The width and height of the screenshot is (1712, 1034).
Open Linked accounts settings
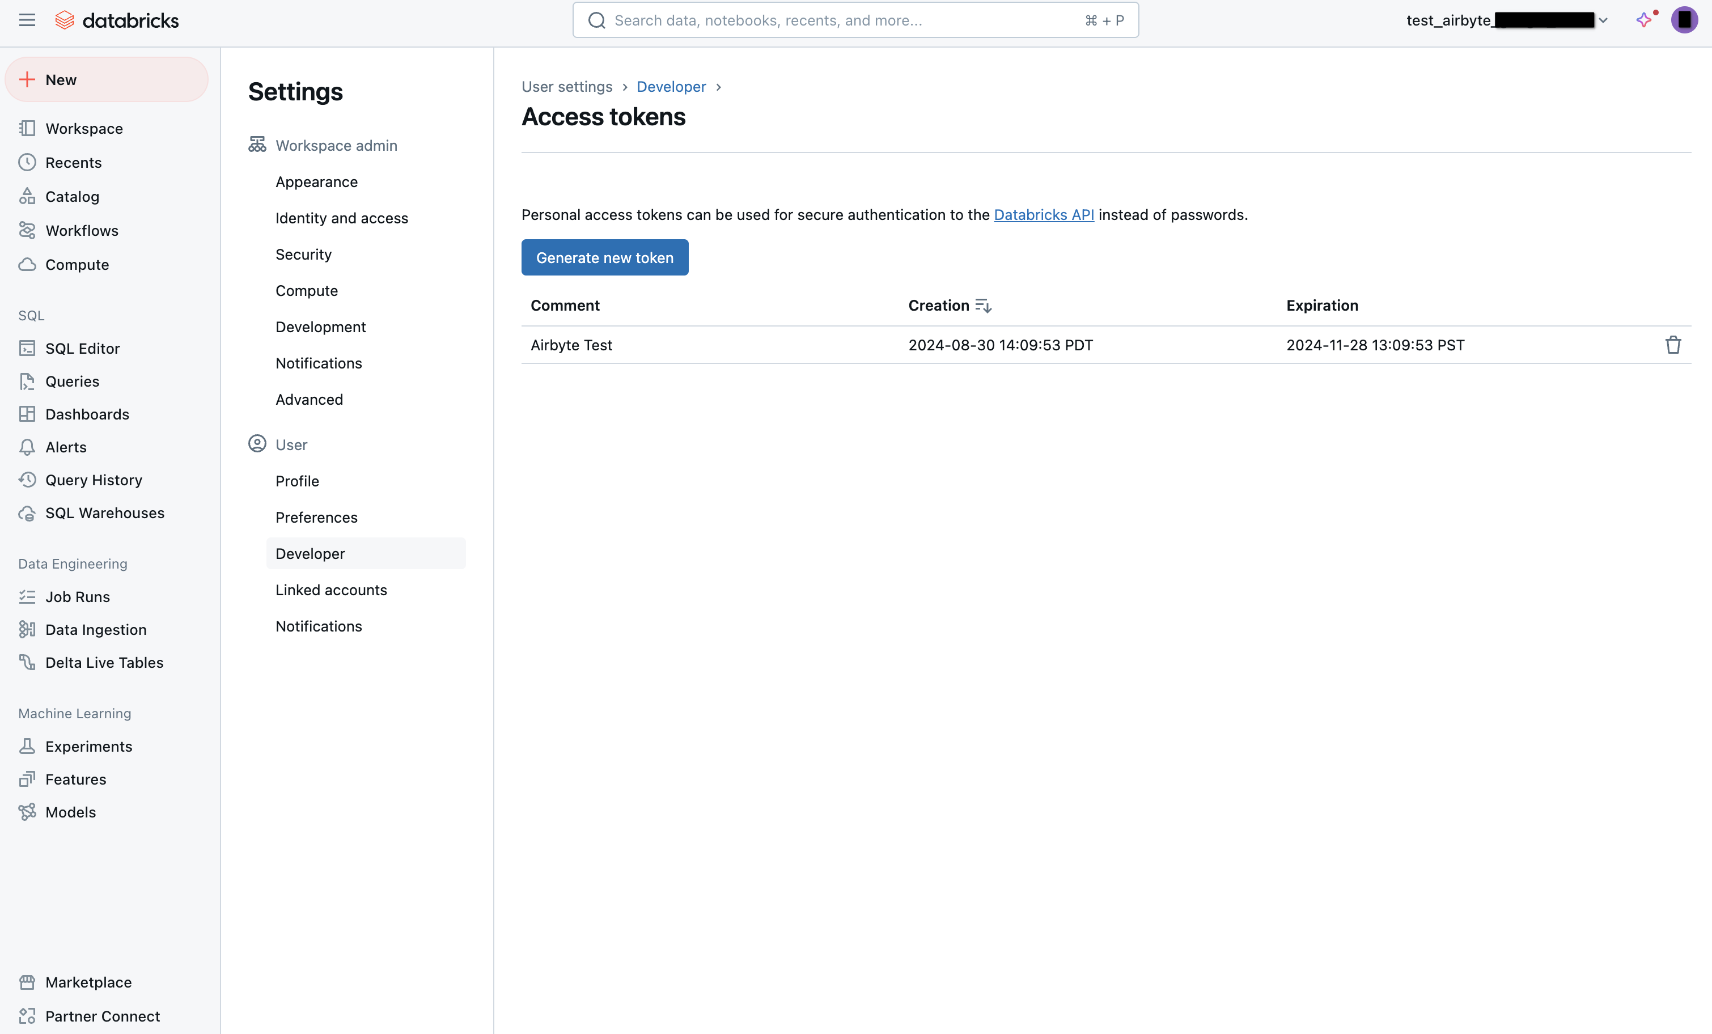[332, 590]
